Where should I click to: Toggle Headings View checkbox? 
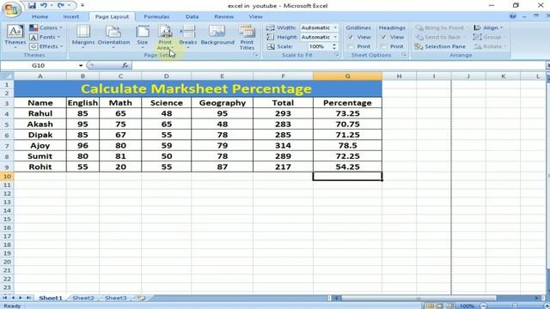coord(384,37)
